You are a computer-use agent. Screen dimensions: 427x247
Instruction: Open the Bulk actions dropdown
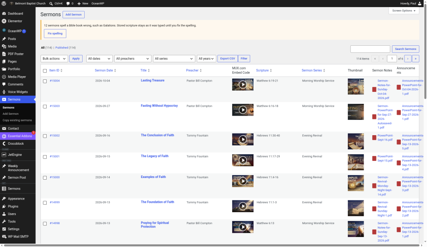54,59
